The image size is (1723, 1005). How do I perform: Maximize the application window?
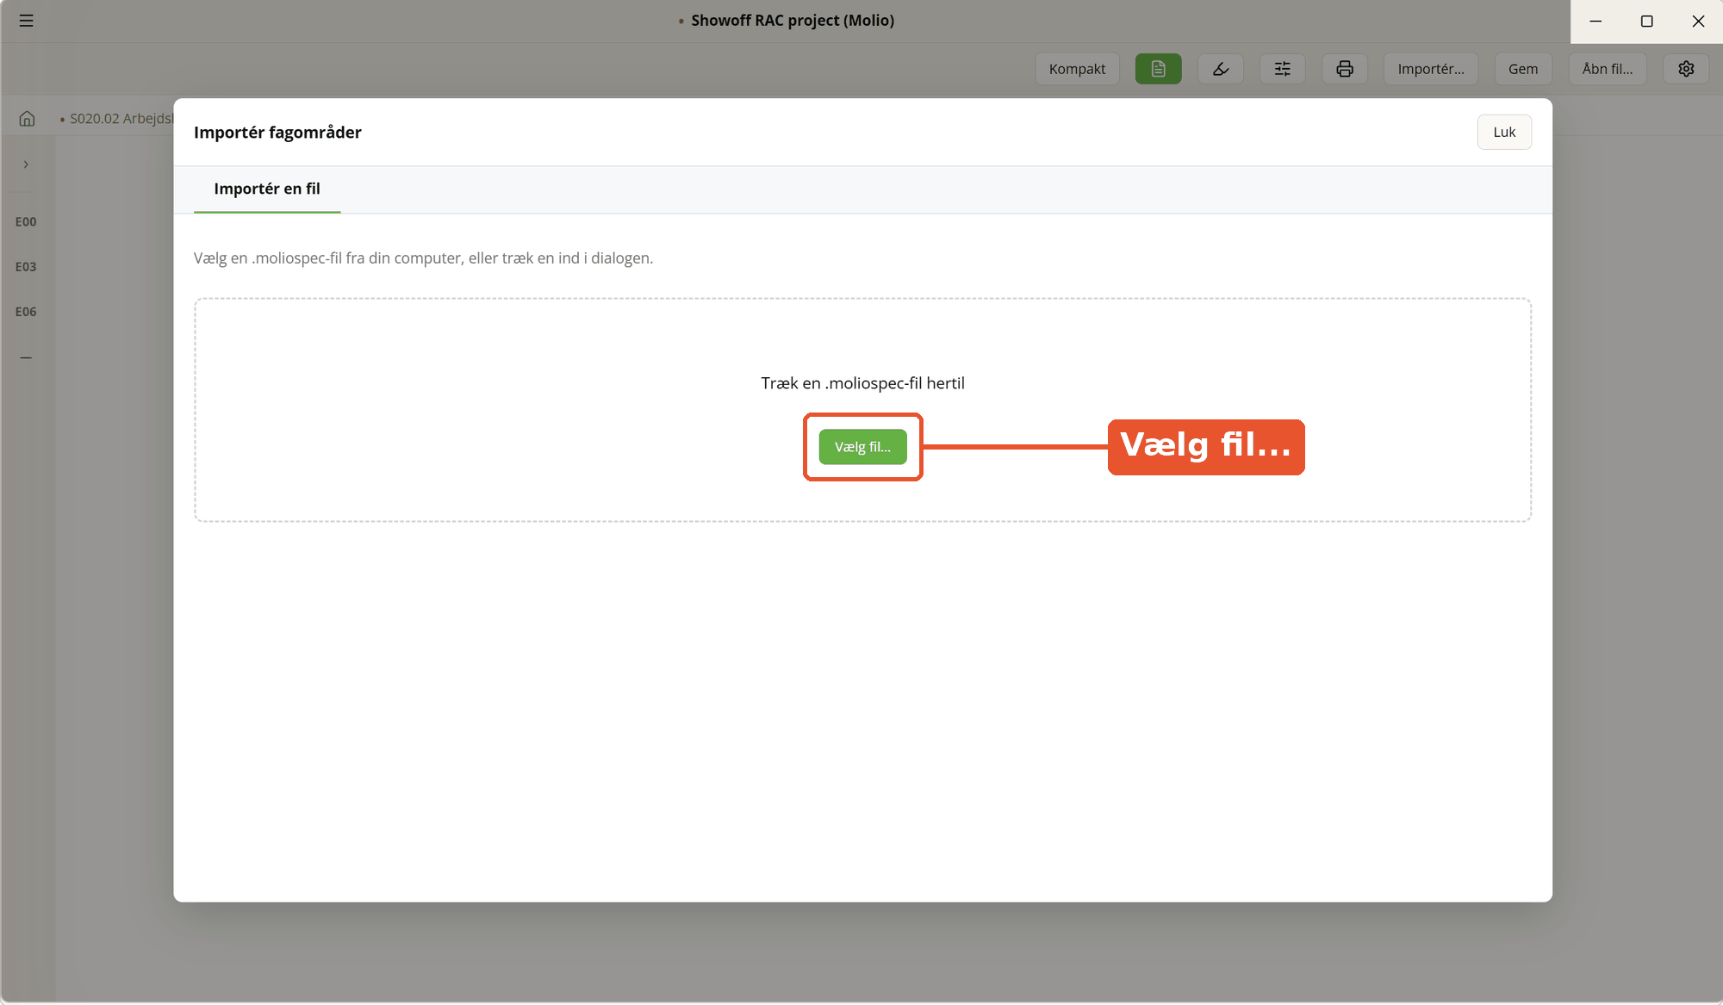[1646, 21]
